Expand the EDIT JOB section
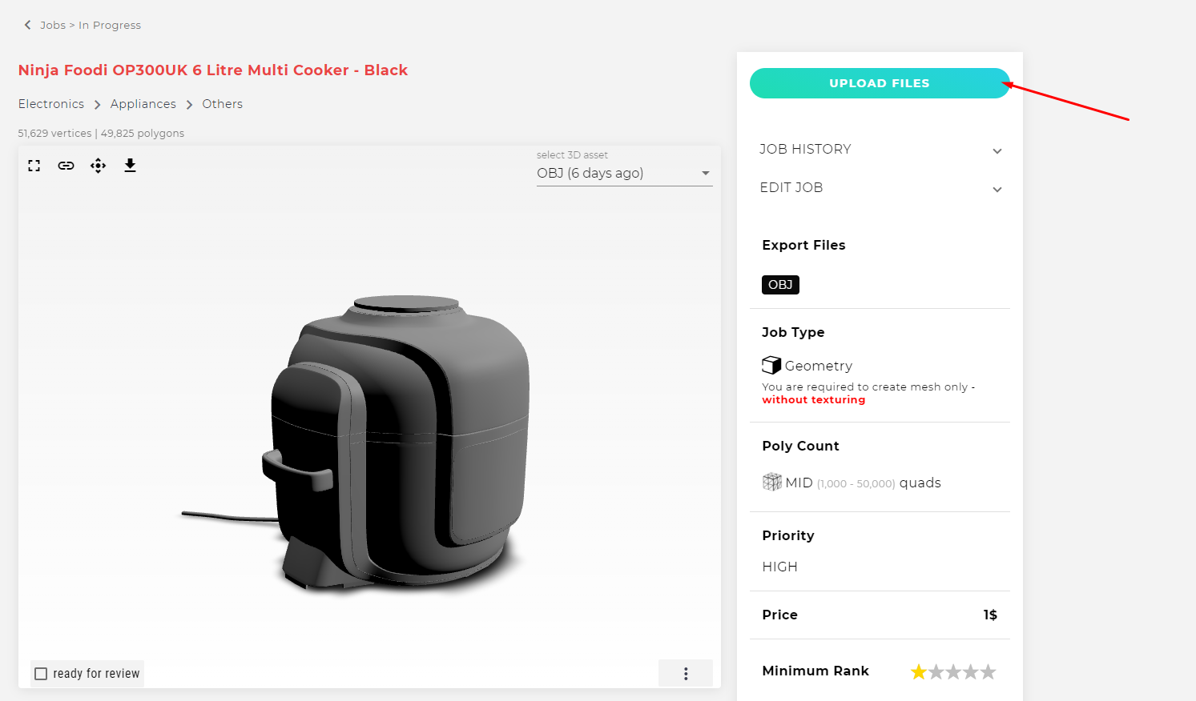The width and height of the screenshot is (1196, 701). click(880, 188)
